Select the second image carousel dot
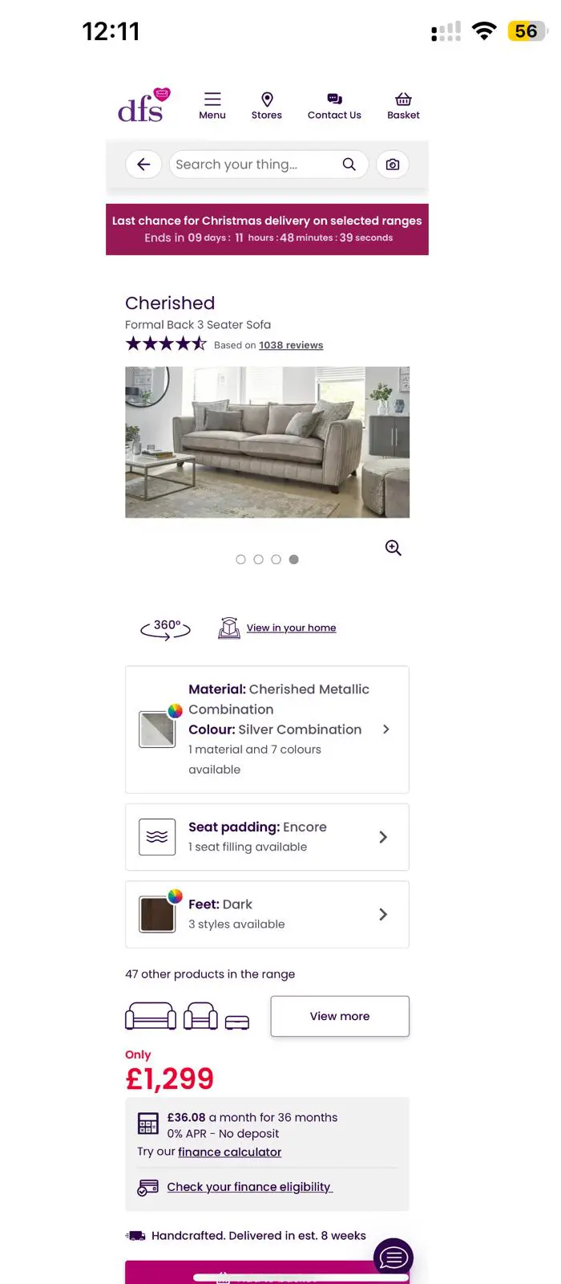 pyautogui.click(x=258, y=559)
